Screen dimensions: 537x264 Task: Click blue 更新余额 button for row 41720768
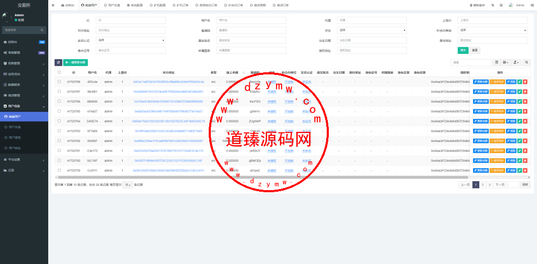click(481, 82)
